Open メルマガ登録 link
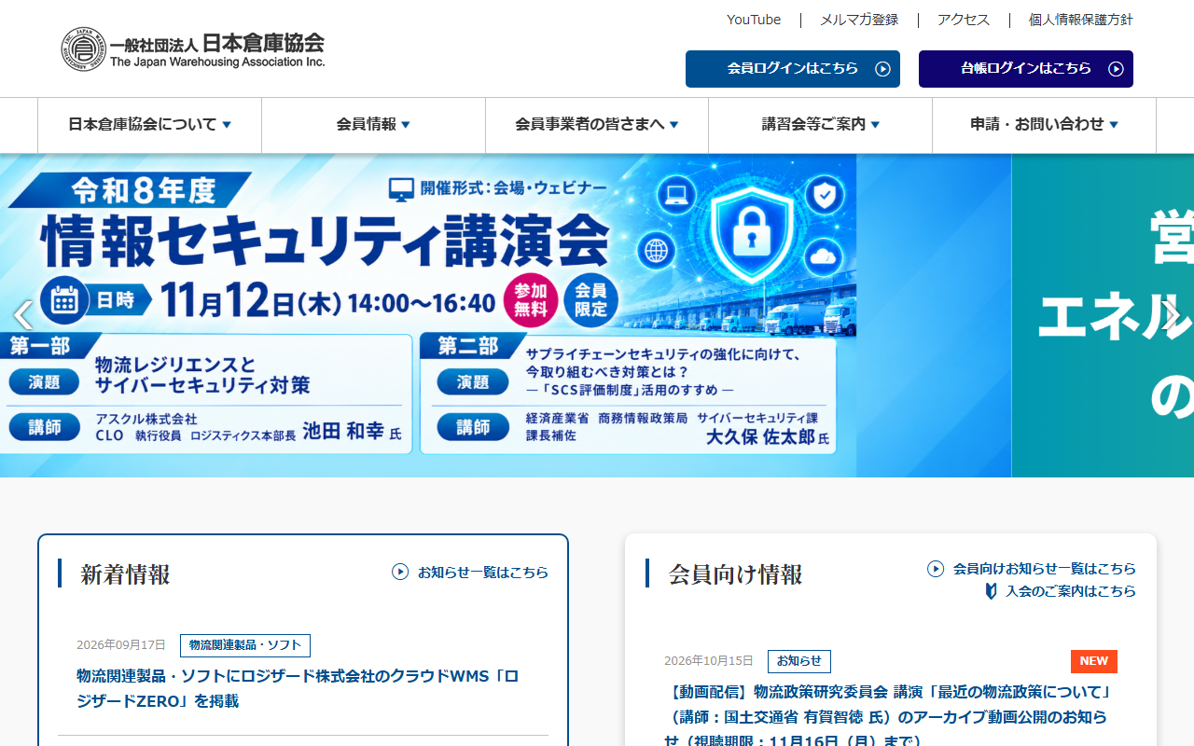Viewport: 1194px width, 746px height. (x=859, y=20)
